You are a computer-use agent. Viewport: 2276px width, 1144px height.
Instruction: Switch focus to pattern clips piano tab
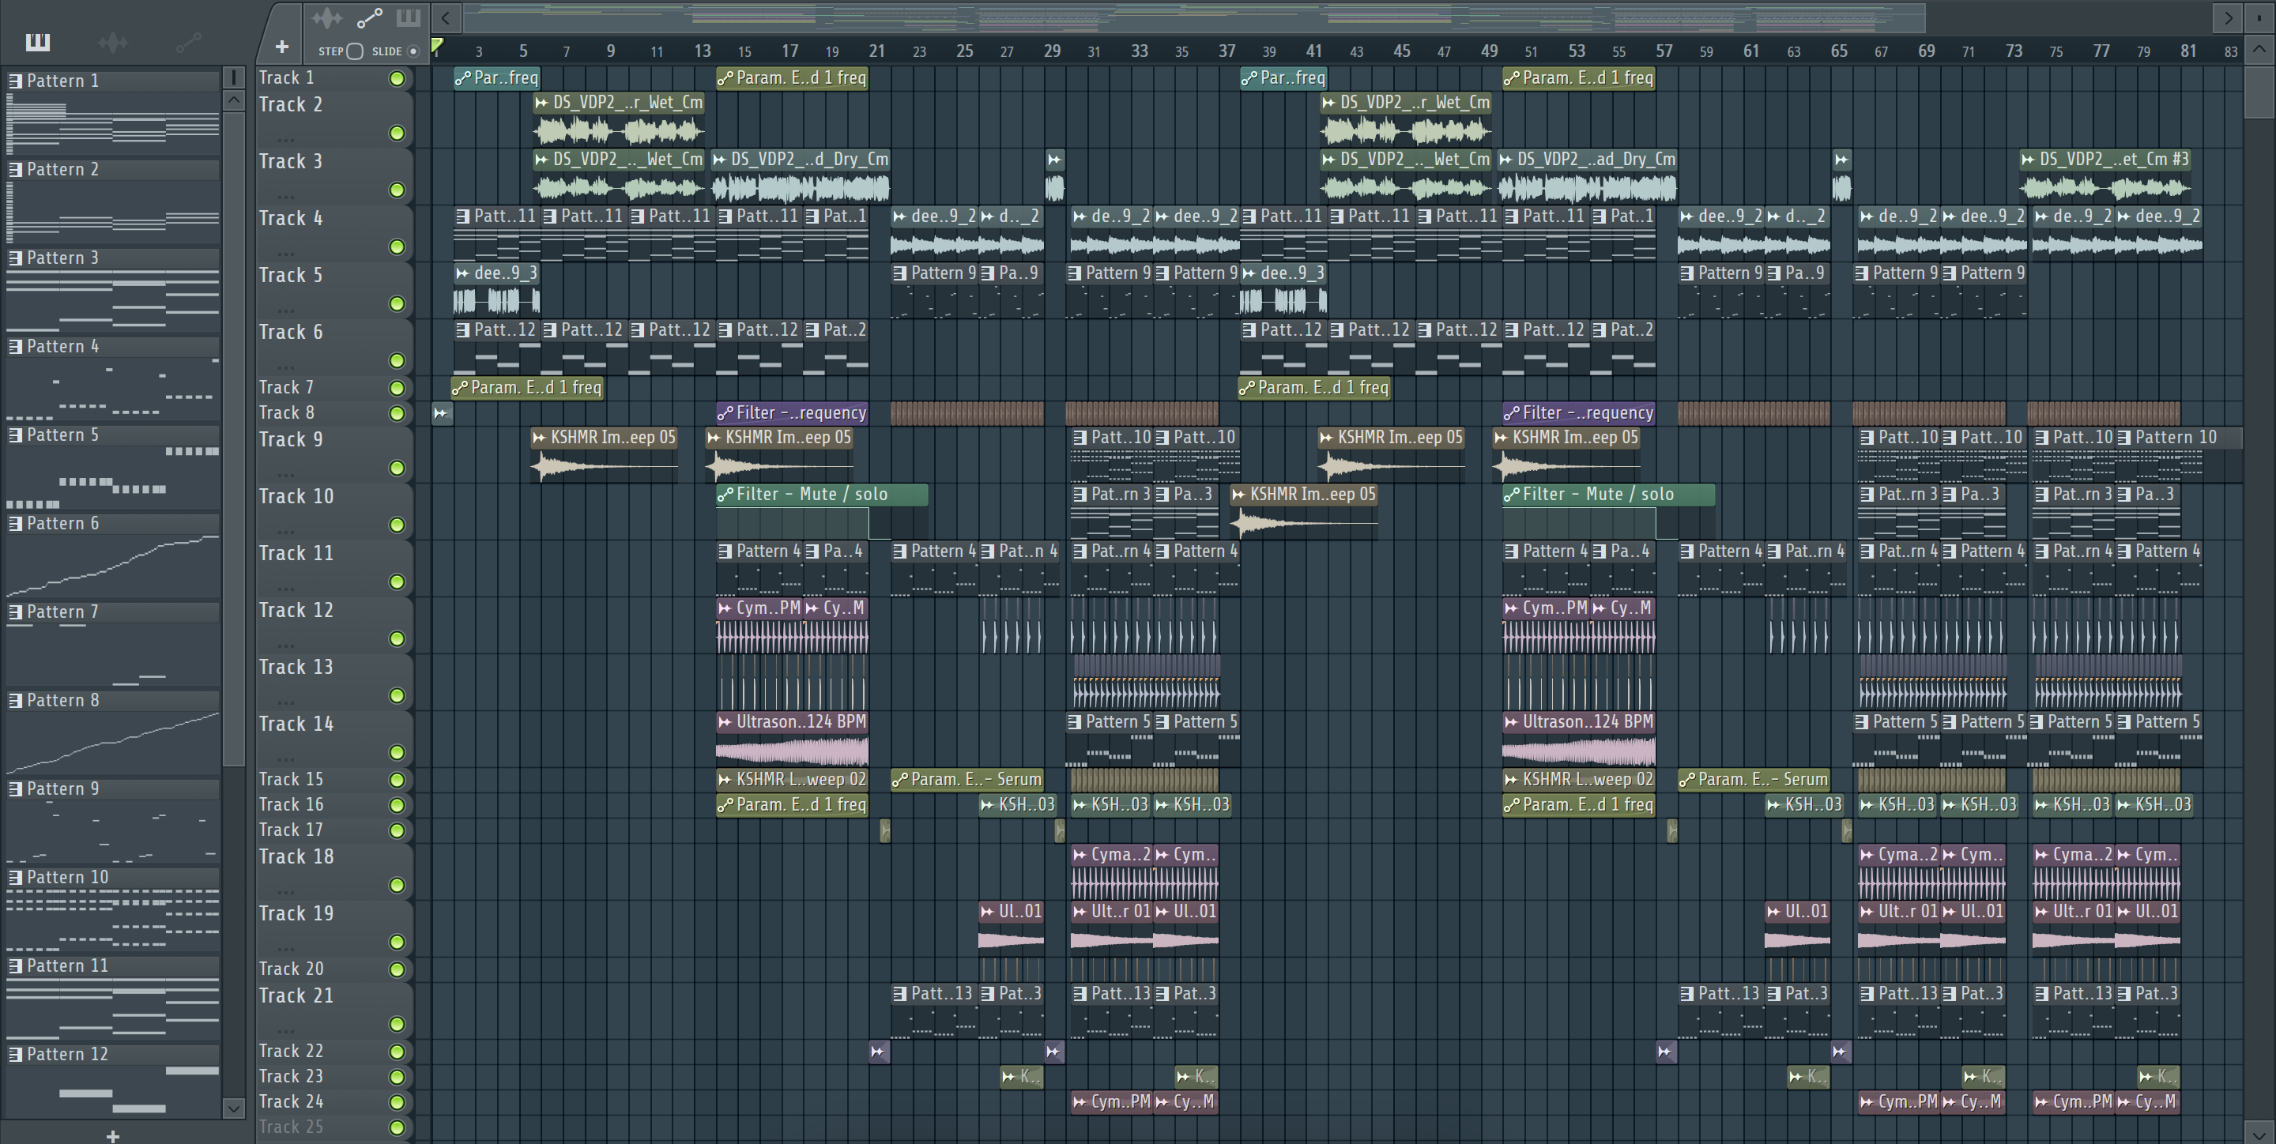pos(409,17)
